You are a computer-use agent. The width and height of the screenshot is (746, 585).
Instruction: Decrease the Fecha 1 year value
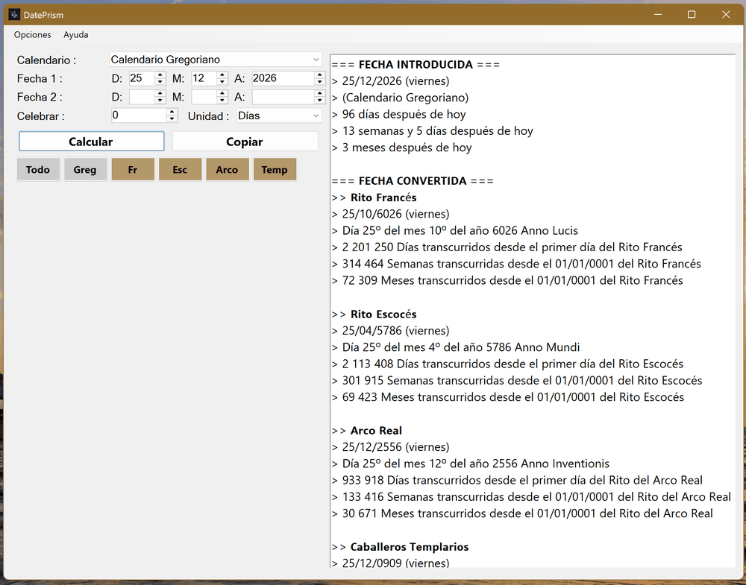320,82
